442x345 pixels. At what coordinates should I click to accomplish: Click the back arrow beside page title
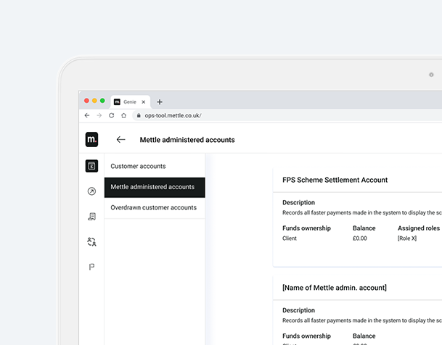[120, 140]
